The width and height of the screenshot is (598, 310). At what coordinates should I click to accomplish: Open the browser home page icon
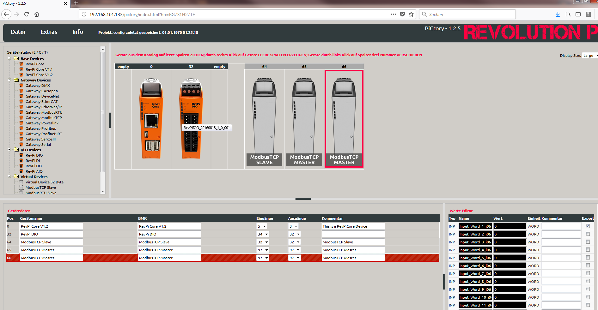pos(37,14)
